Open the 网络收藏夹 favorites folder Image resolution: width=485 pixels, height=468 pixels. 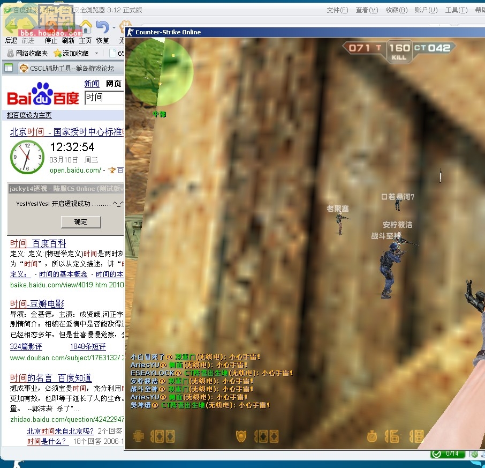[27, 53]
